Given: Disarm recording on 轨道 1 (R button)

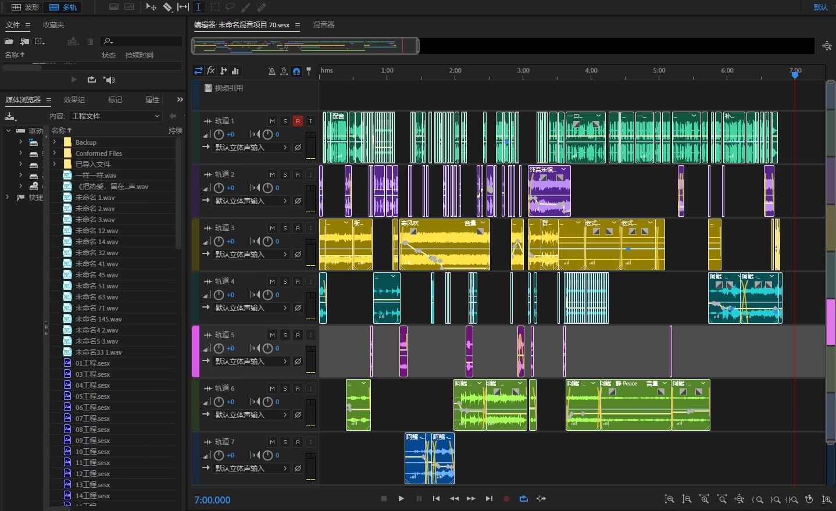Looking at the screenshot, I should click(x=298, y=121).
